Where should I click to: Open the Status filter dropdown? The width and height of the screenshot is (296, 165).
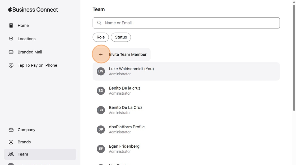click(x=121, y=37)
